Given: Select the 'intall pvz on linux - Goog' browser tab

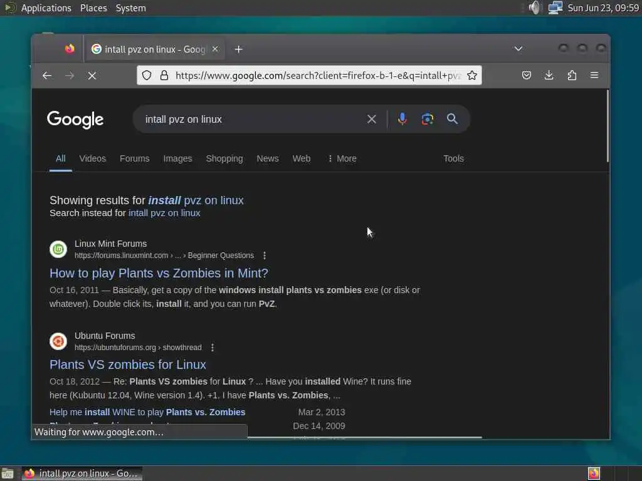Looking at the screenshot, I should tap(155, 49).
